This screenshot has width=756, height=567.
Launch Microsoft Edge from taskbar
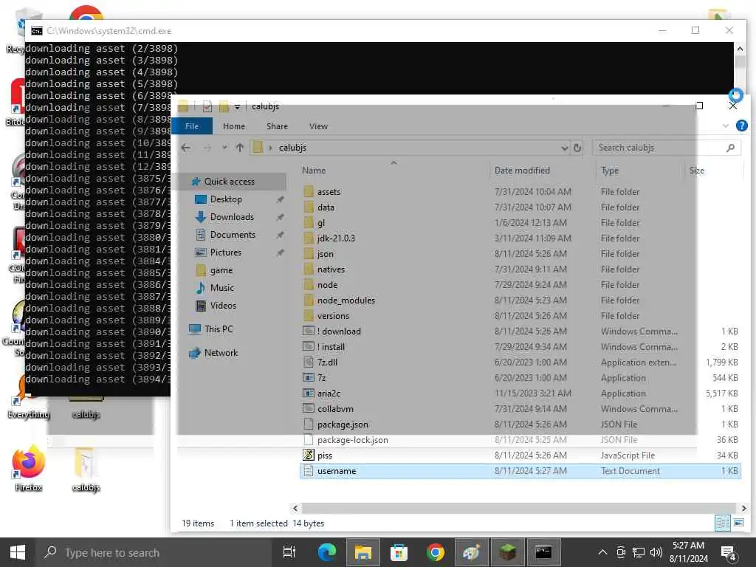[326, 552]
